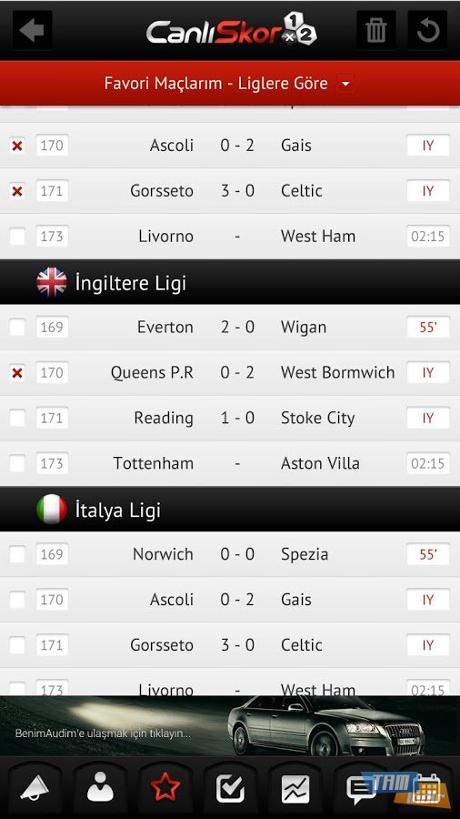Delete favorites with the trash icon

click(375, 30)
